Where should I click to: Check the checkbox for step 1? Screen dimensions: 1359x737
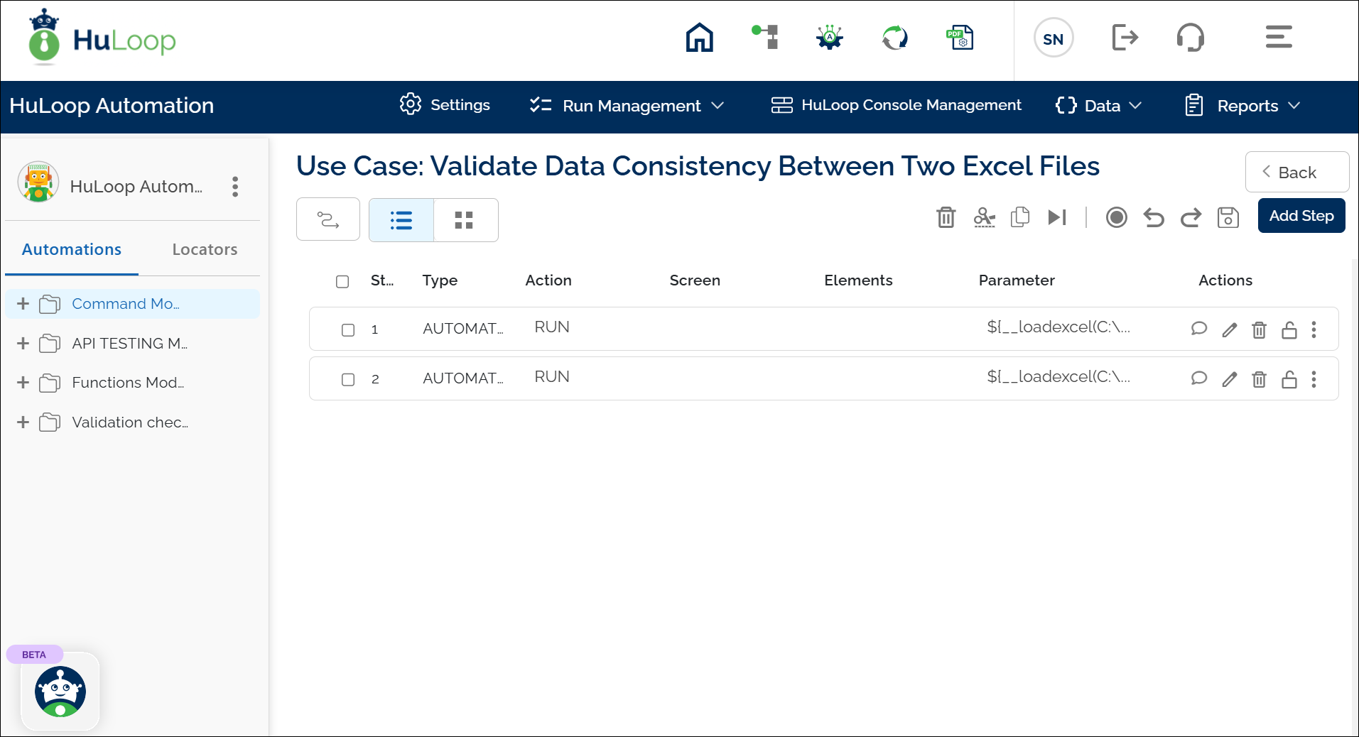click(348, 329)
